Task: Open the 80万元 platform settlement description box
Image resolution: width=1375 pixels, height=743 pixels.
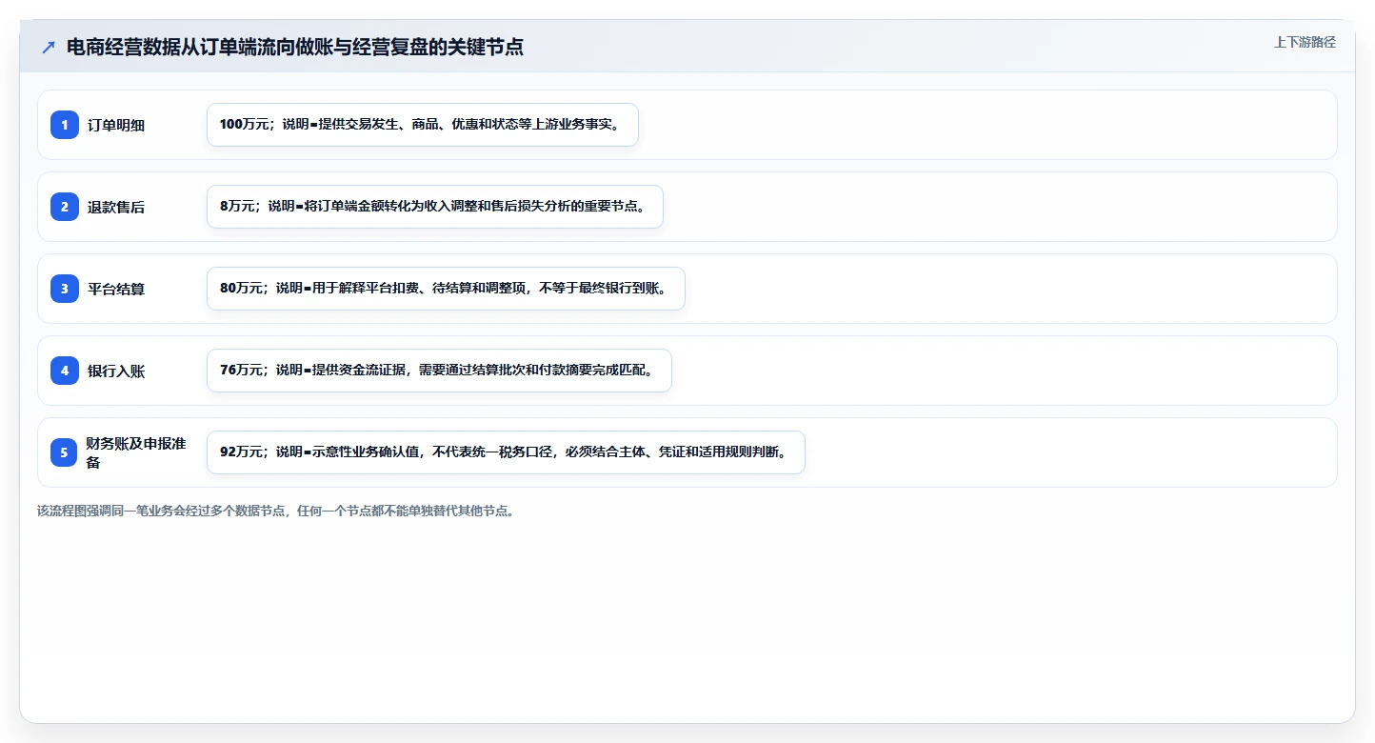Action: click(447, 289)
